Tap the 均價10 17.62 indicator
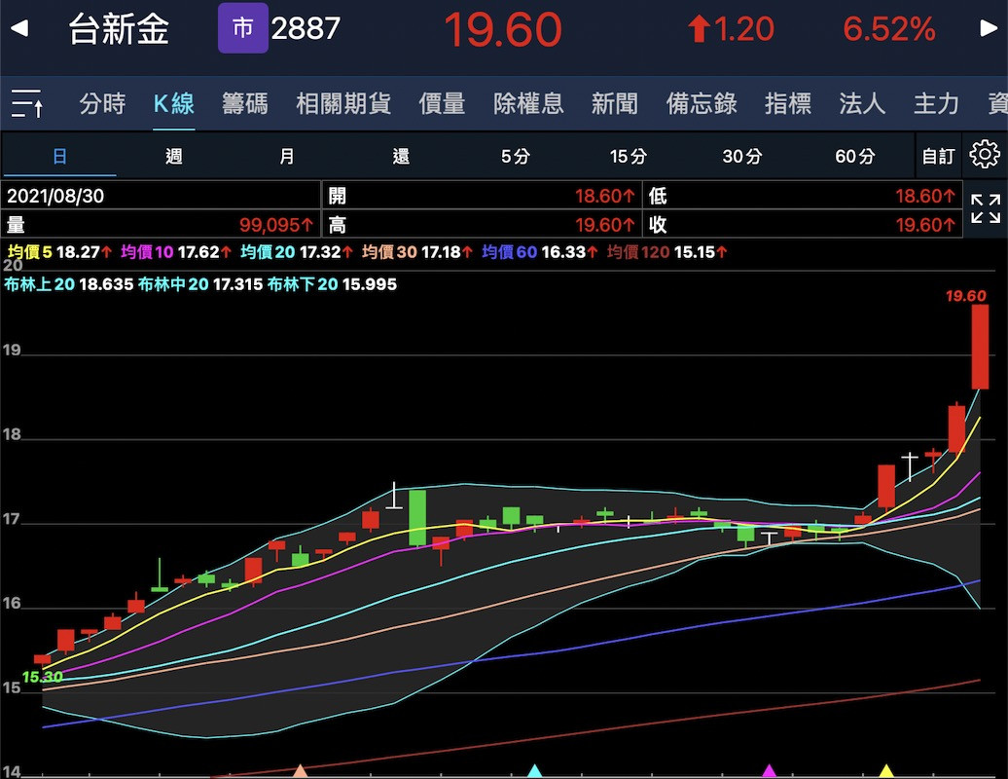The image size is (1008, 779). tap(176, 252)
